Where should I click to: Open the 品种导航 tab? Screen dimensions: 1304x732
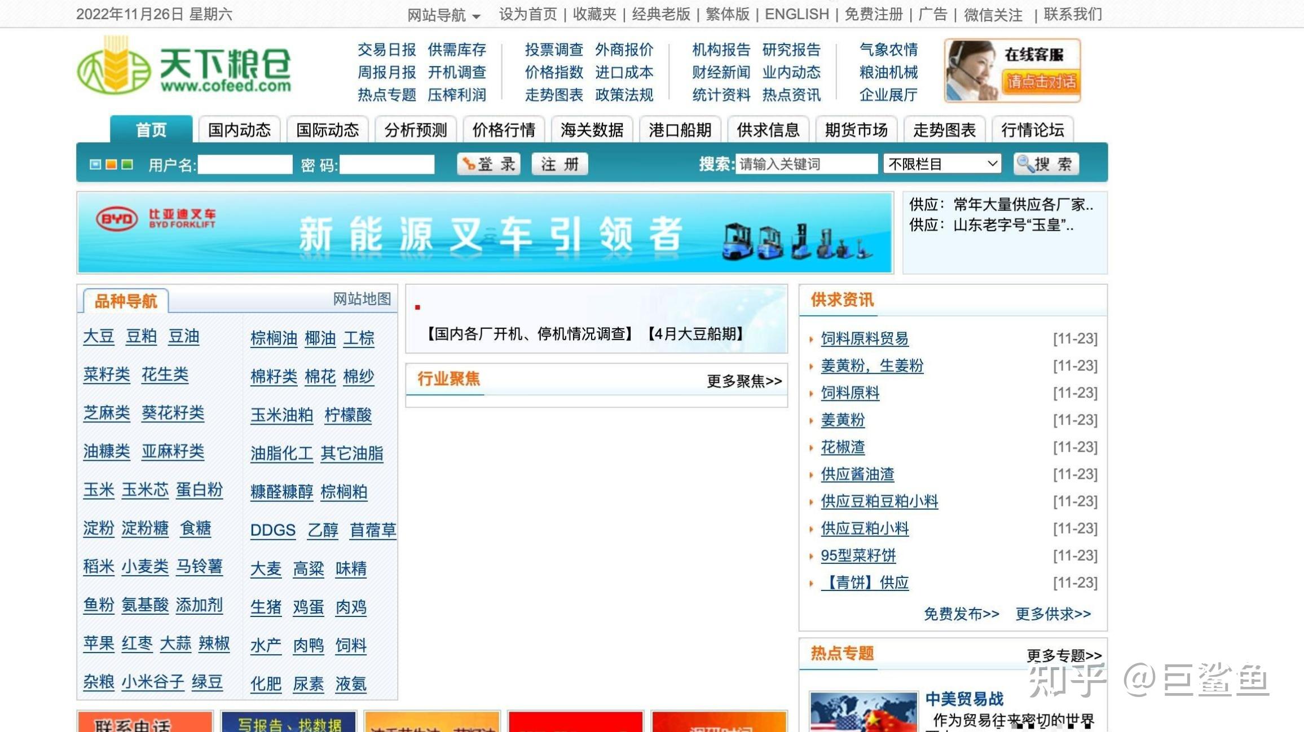[x=126, y=301]
